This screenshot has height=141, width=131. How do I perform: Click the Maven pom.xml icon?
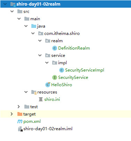tap(20, 121)
